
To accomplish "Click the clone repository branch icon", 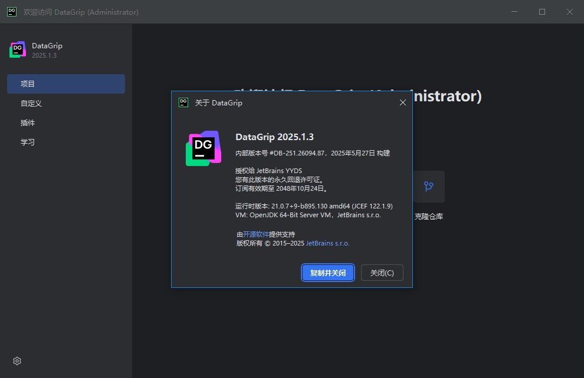I will click(x=429, y=186).
